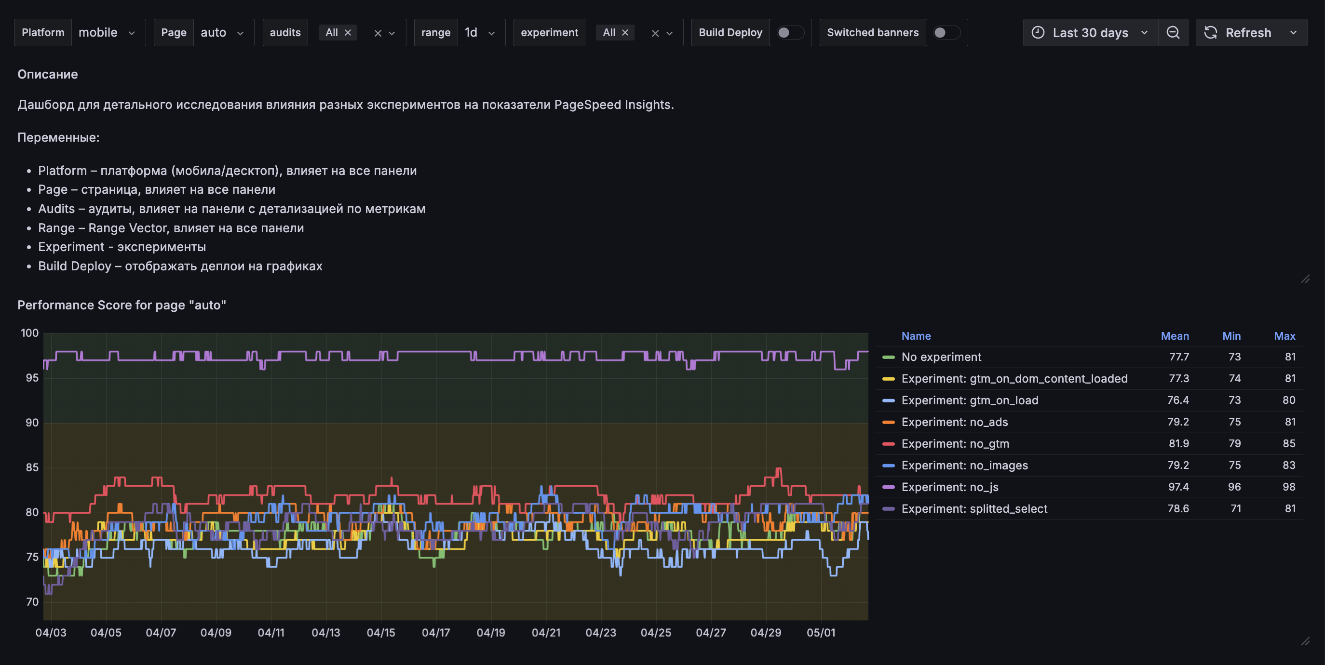1325x665 pixels.
Task: Click the Performance Score panel title
Action: click(122, 305)
